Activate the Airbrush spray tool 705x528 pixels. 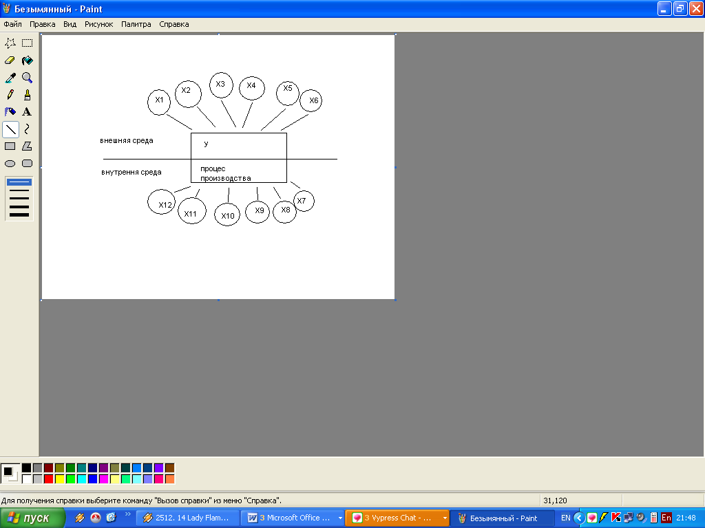click(x=10, y=112)
